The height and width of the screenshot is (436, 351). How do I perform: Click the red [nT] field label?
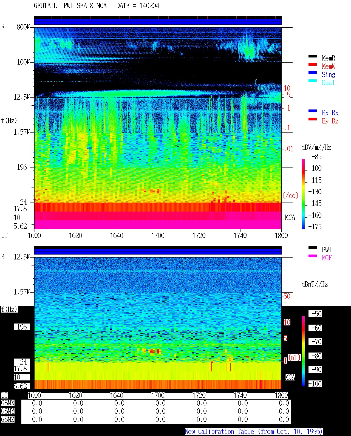coord(295,357)
